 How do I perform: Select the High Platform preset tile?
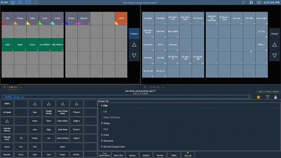58,45
